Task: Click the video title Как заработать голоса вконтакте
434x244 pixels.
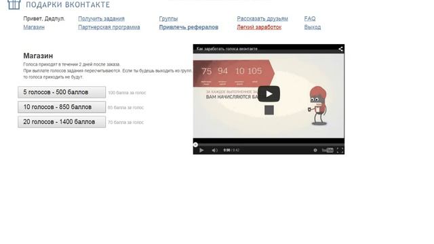Action: (x=227, y=49)
